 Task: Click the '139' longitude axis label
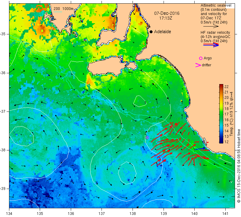click(x=164, y=214)
